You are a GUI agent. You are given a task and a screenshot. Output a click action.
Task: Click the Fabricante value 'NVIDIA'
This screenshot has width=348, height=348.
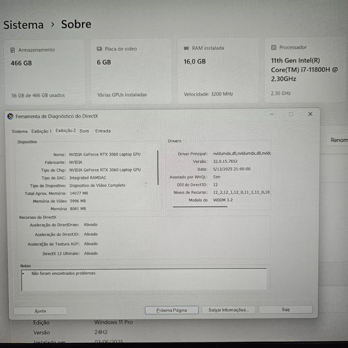click(x=76, y=163)
